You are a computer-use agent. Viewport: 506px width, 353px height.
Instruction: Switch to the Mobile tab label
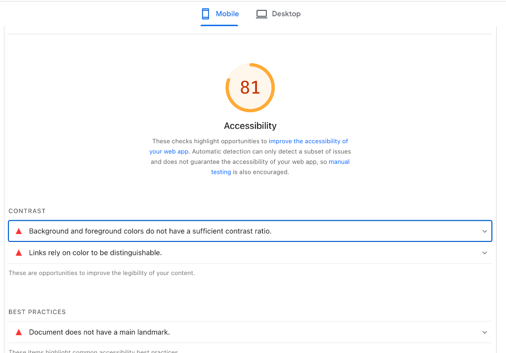[227, 14]
